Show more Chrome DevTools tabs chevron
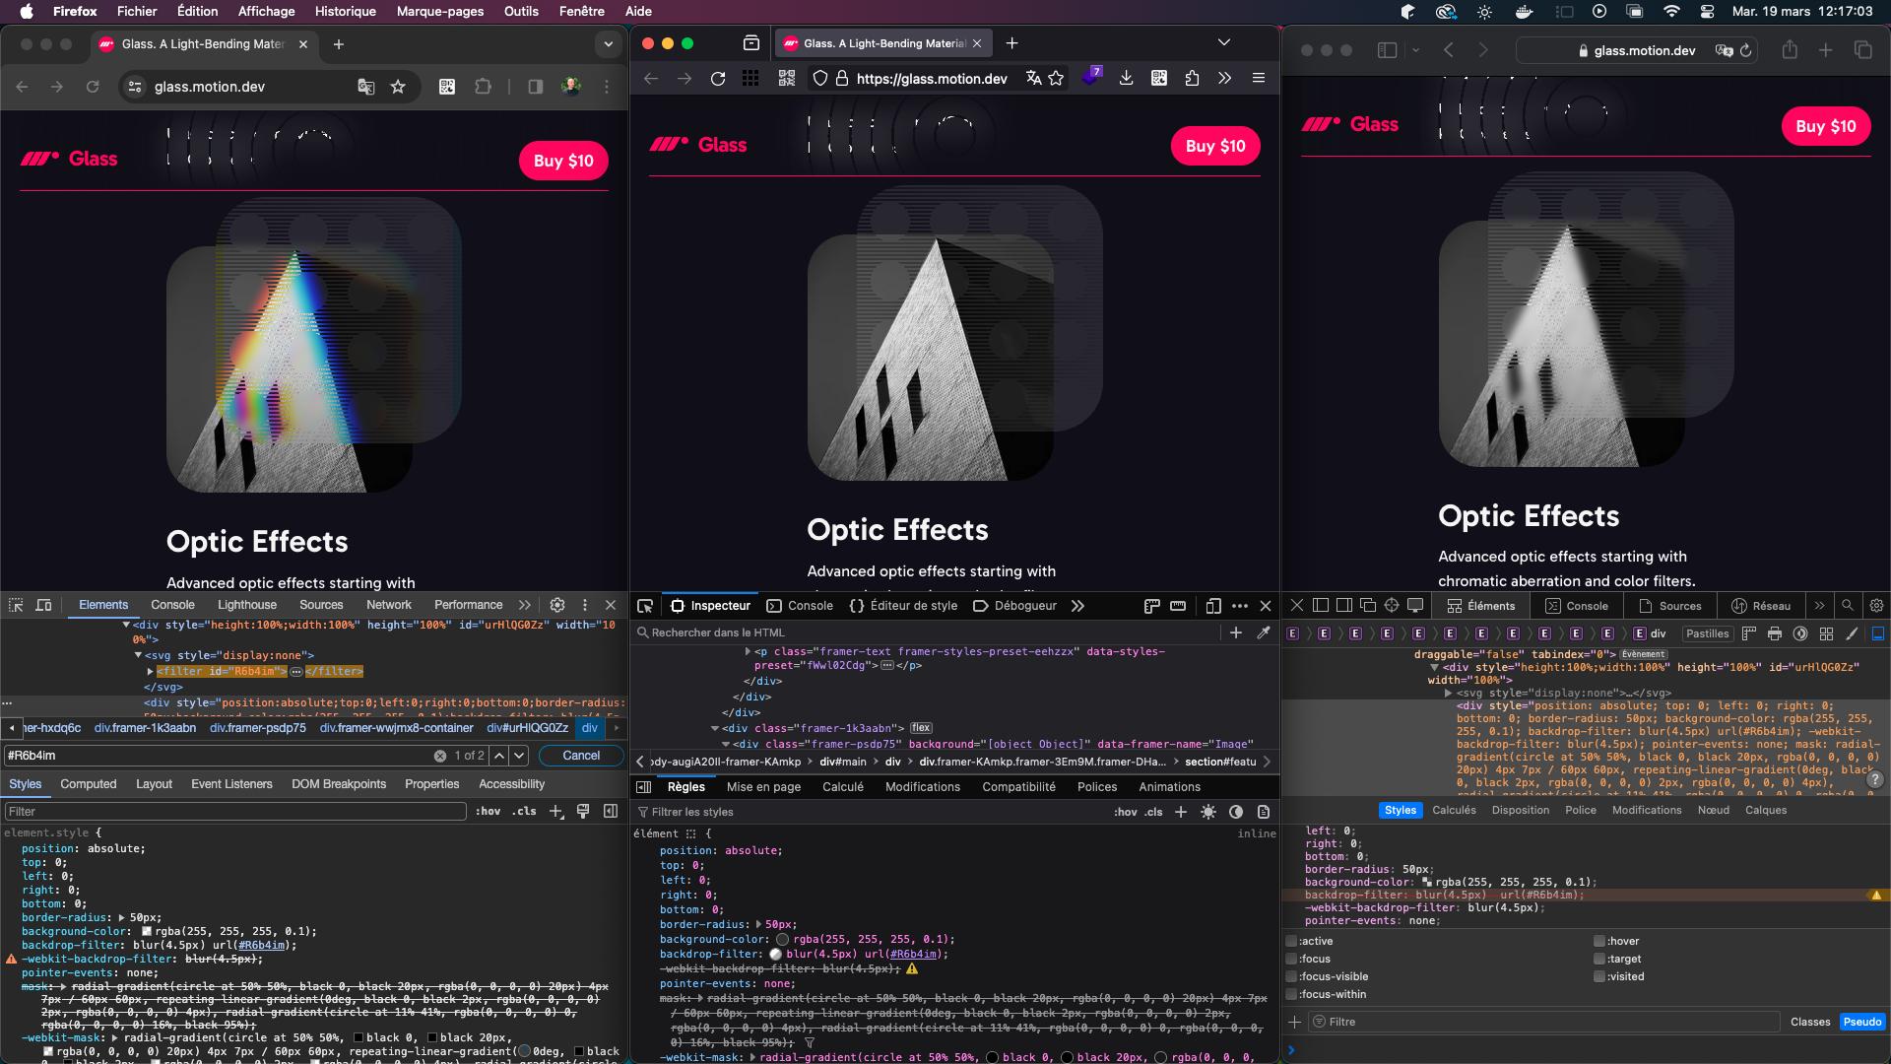The height and width of the screenshot is (1064, 1891). [x=525, y=605]
